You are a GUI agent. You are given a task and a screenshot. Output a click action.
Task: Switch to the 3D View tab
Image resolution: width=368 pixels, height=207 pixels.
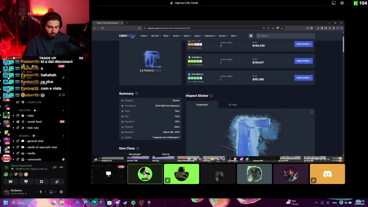tap(233, 105)
